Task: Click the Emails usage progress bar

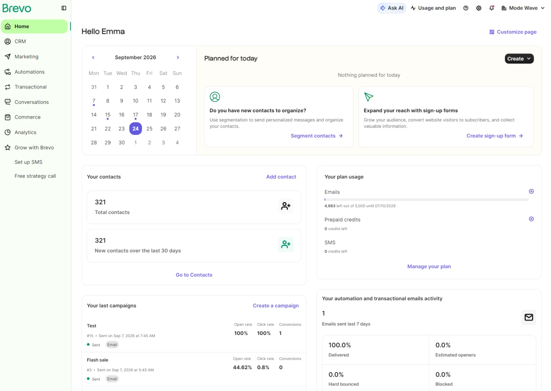Action: pos(426,199)
